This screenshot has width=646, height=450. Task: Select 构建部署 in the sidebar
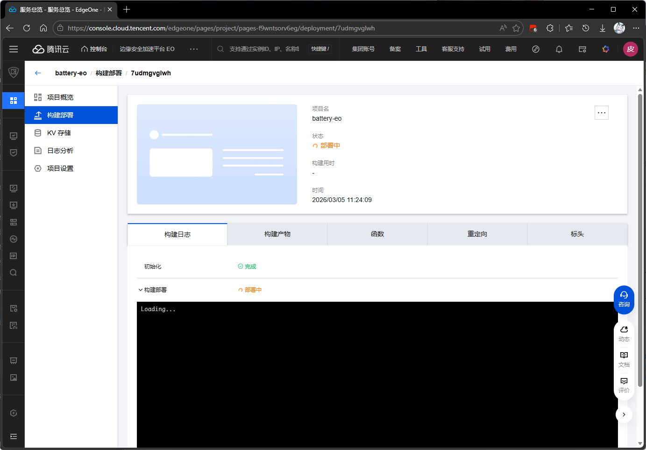[x=71, y=115]
